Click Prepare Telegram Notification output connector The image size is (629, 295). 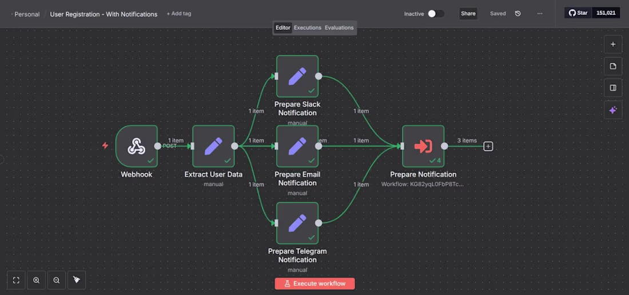[x=319, y=223]
